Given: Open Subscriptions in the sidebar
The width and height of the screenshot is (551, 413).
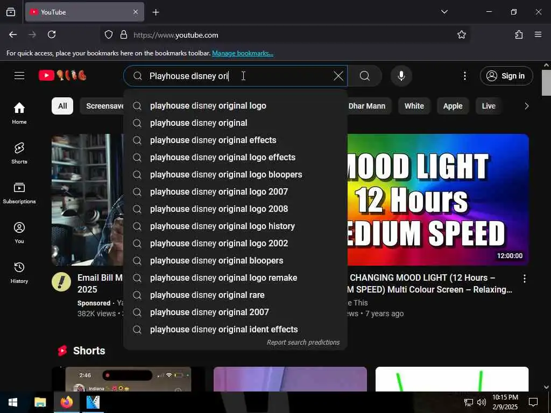Looking at the screenshot, I should tap(19, 193).
